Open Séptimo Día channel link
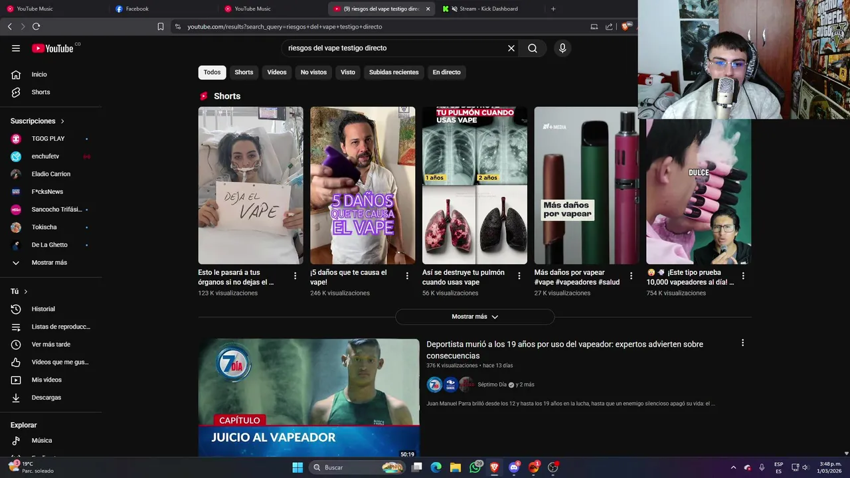The height and width of the screenshot is (478, 850). pyautogui.click(x=492, y=384)
